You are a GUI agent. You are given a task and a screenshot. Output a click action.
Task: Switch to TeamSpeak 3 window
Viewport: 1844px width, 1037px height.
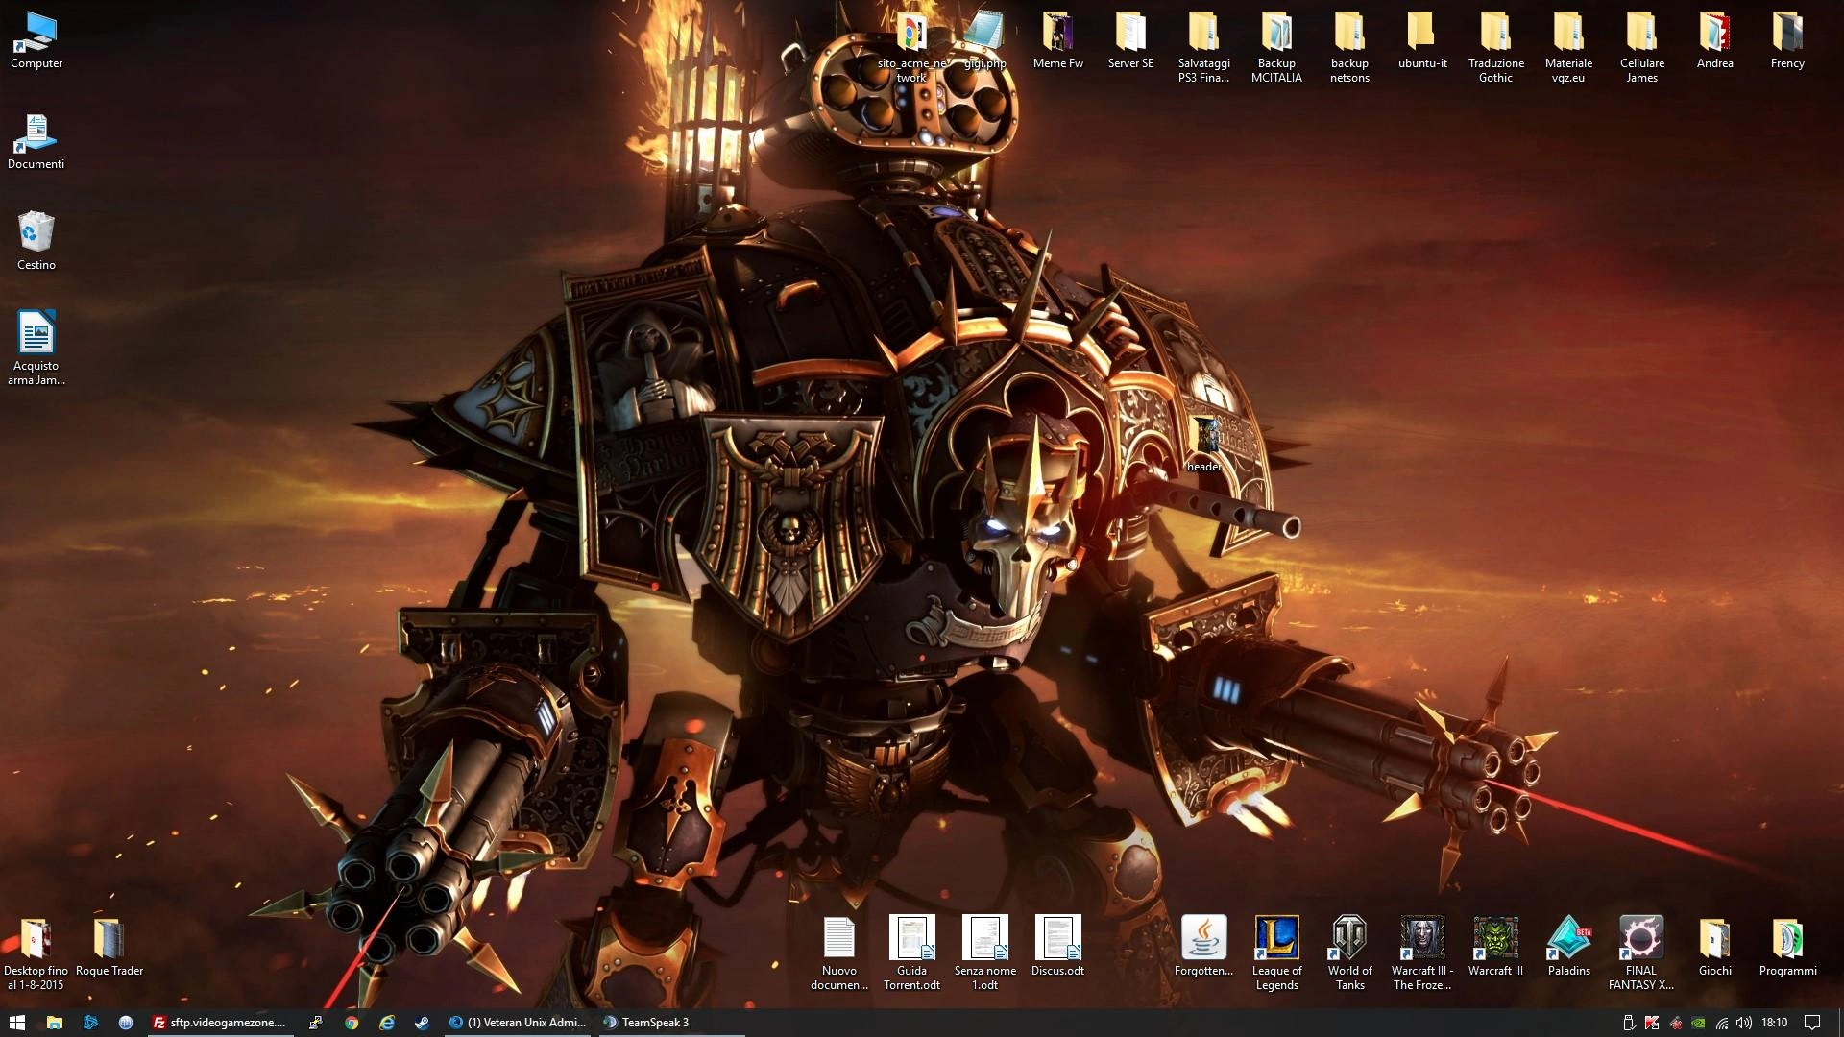[670, 1023]
